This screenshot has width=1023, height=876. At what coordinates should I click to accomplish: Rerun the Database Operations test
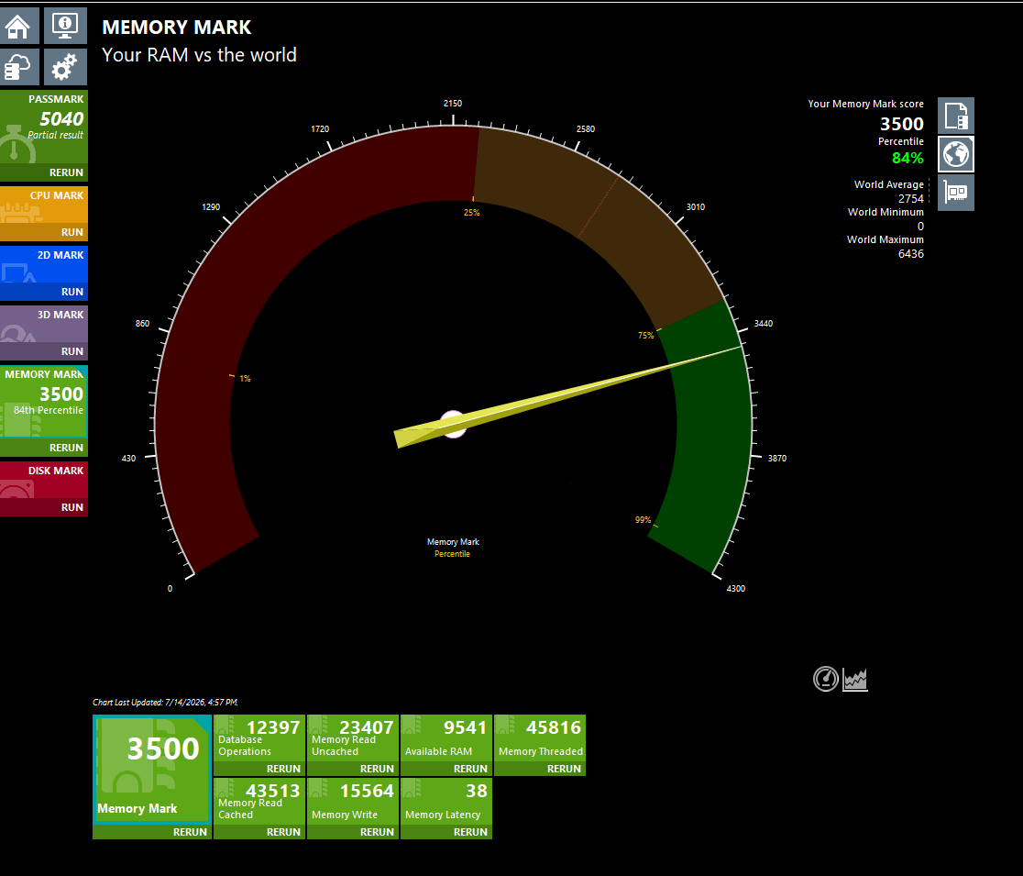pyautogui.click(x=259, y=769)
